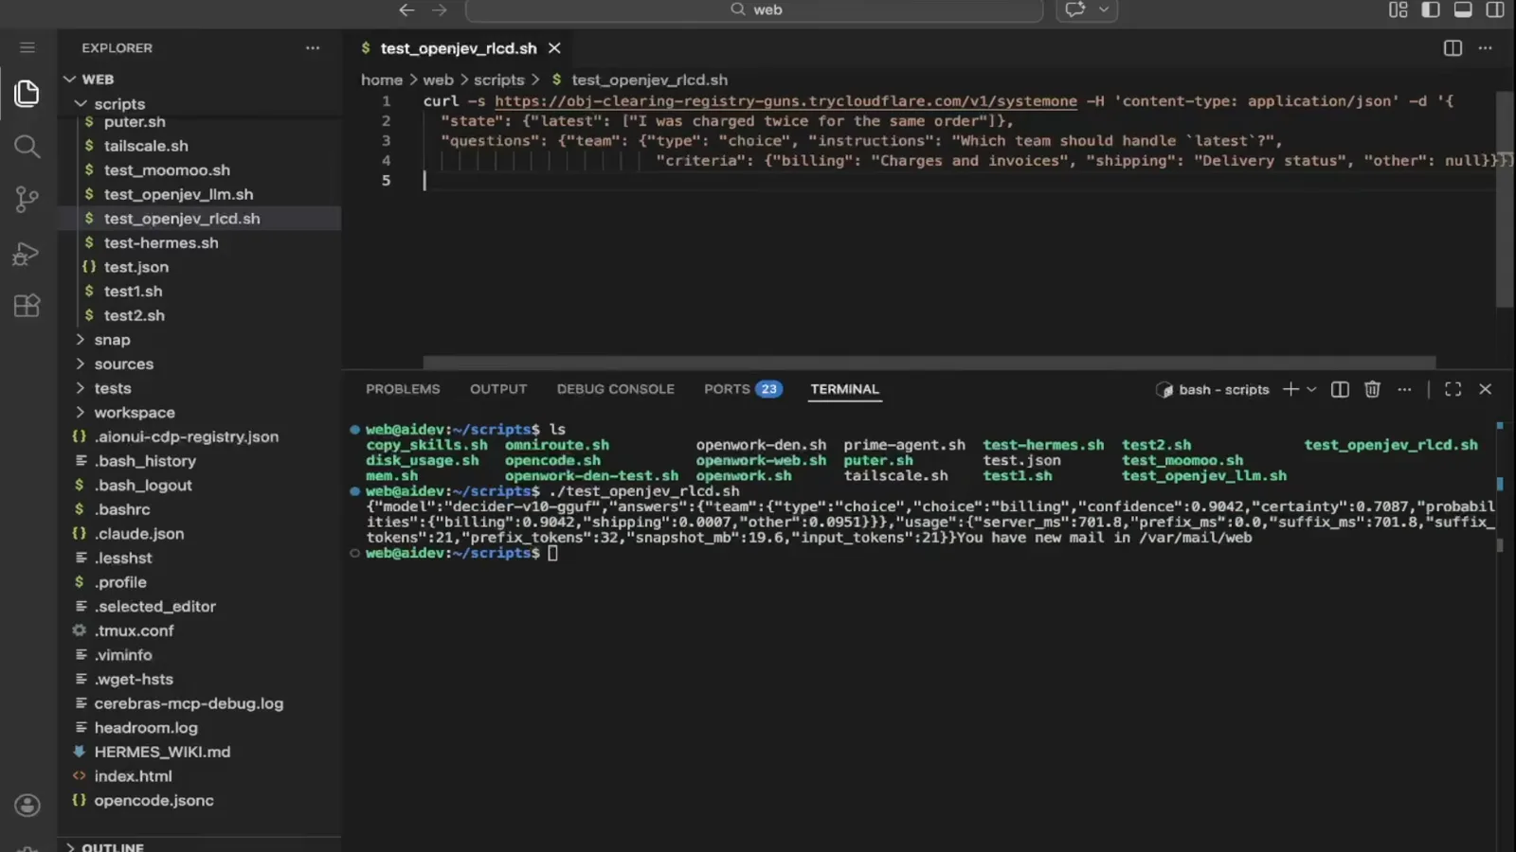This screenshot has width=1516, height=852.
Task: Open editor More Actions ellipsis
Action: pyautogui.click(x=1485, y=48)
